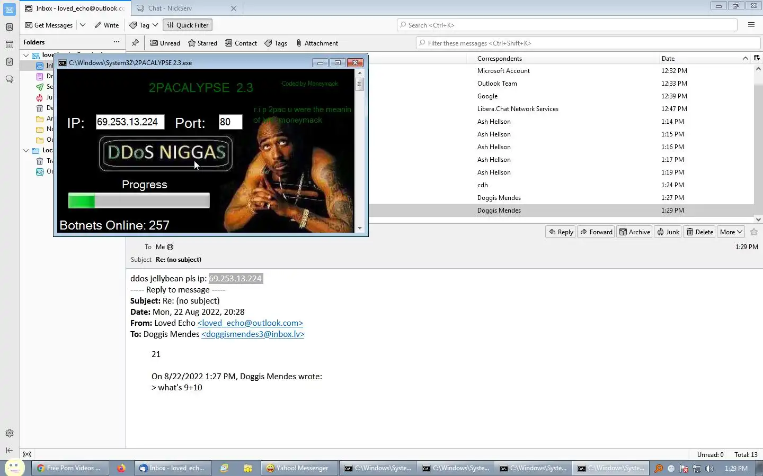Toggle the Quick Filter bar

pos(188,25)
